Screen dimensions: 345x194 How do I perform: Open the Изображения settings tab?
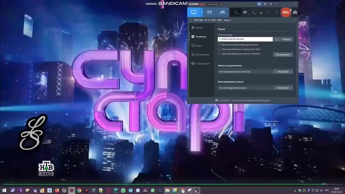tap(200, 55)
